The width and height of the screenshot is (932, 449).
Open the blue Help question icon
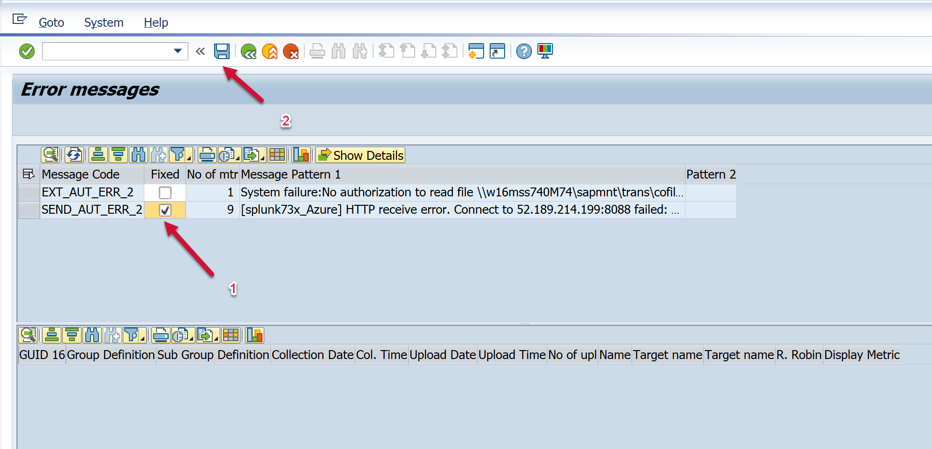pyautogui.click(x=524, y=51)
